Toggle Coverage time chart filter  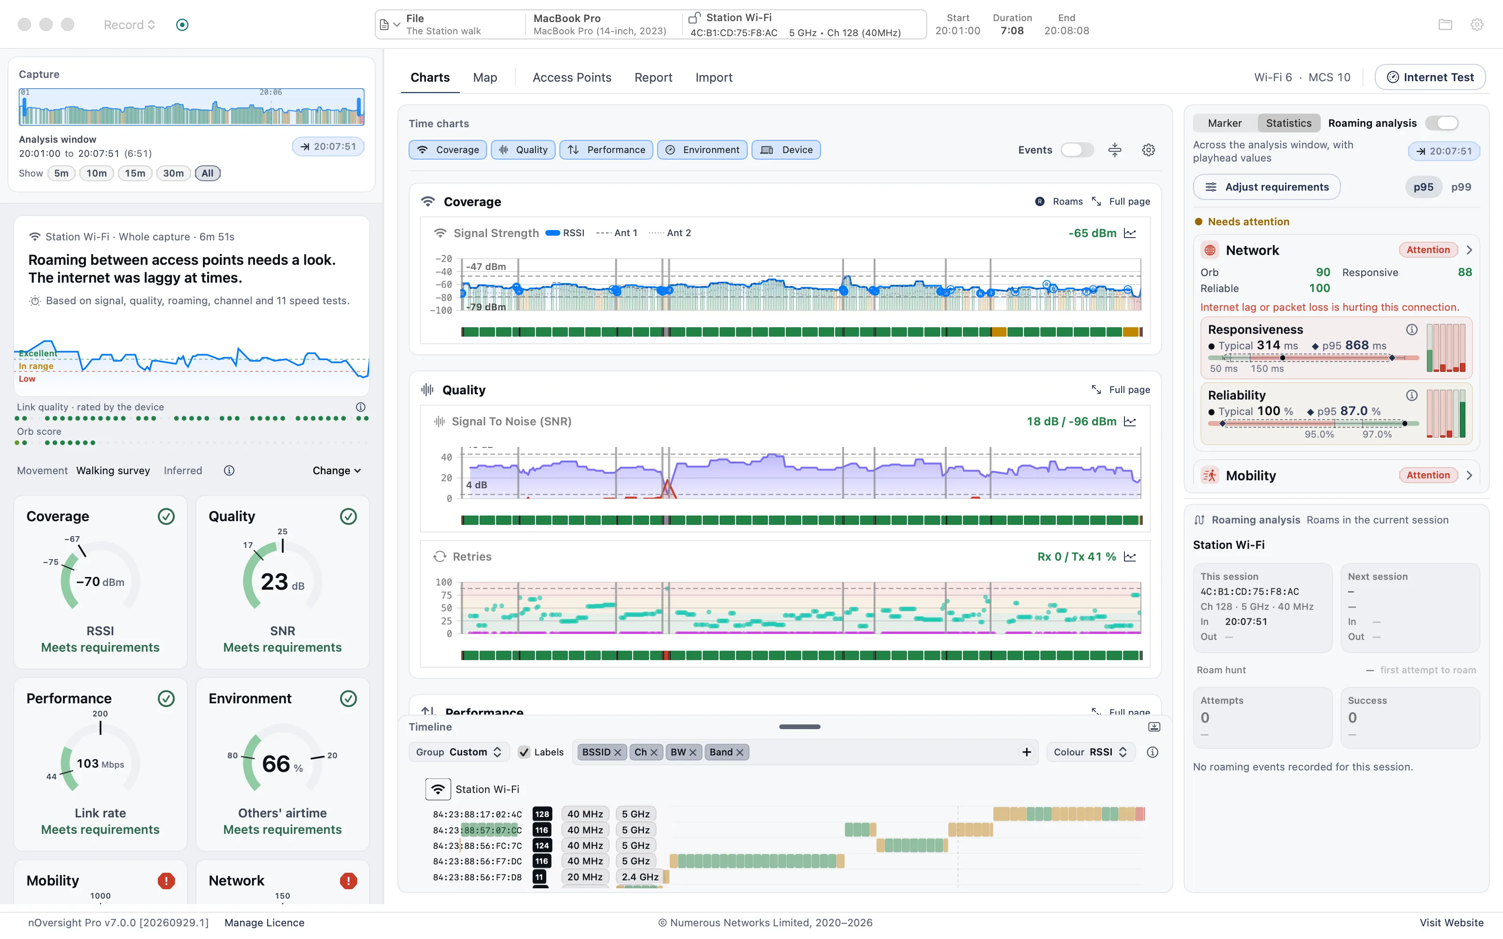pos(448,150)
